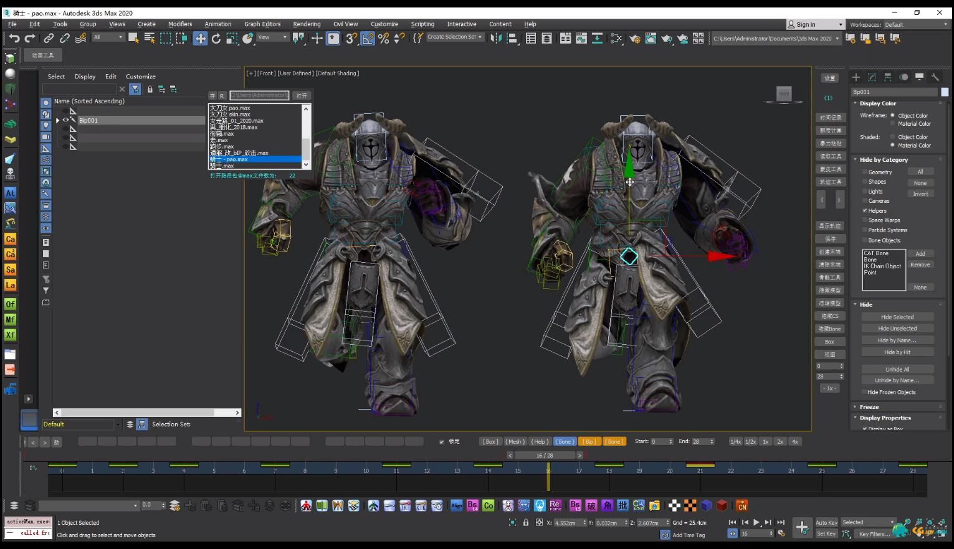Click the Bip001 object color swatch
The height and width of the screenshot is (549, 954).
[945, 92]
